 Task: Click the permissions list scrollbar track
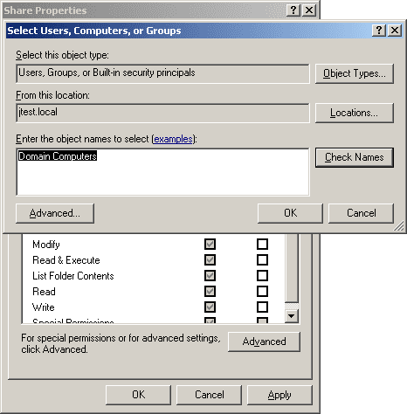292,306
